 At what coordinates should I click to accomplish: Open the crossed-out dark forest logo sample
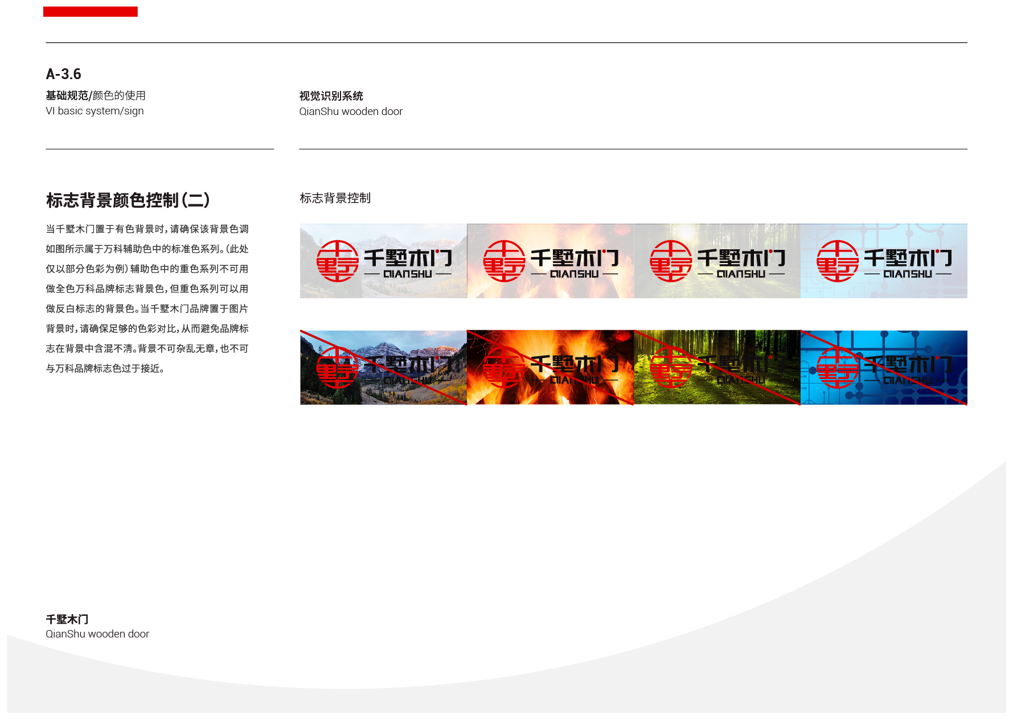717,368
